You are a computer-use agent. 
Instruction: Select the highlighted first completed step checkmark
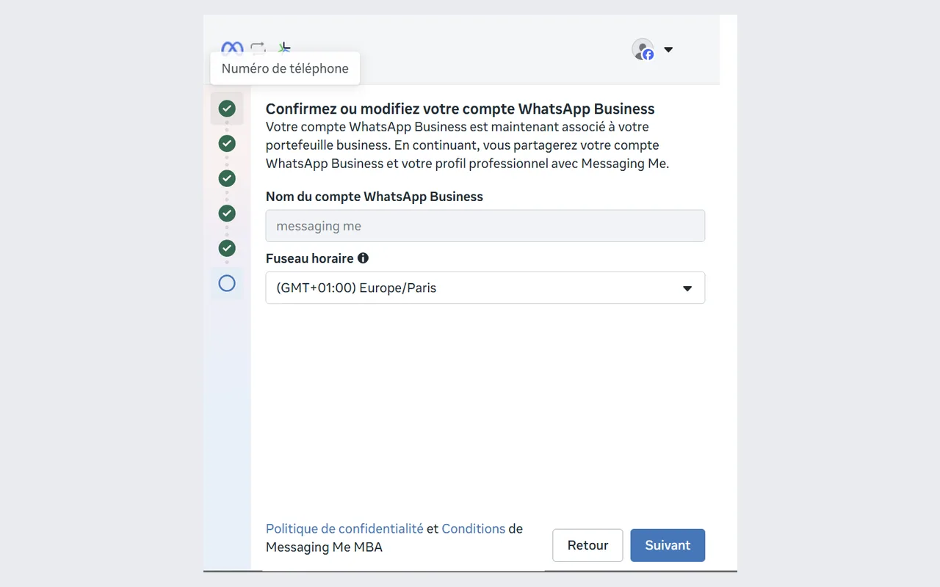click(227, 109)
